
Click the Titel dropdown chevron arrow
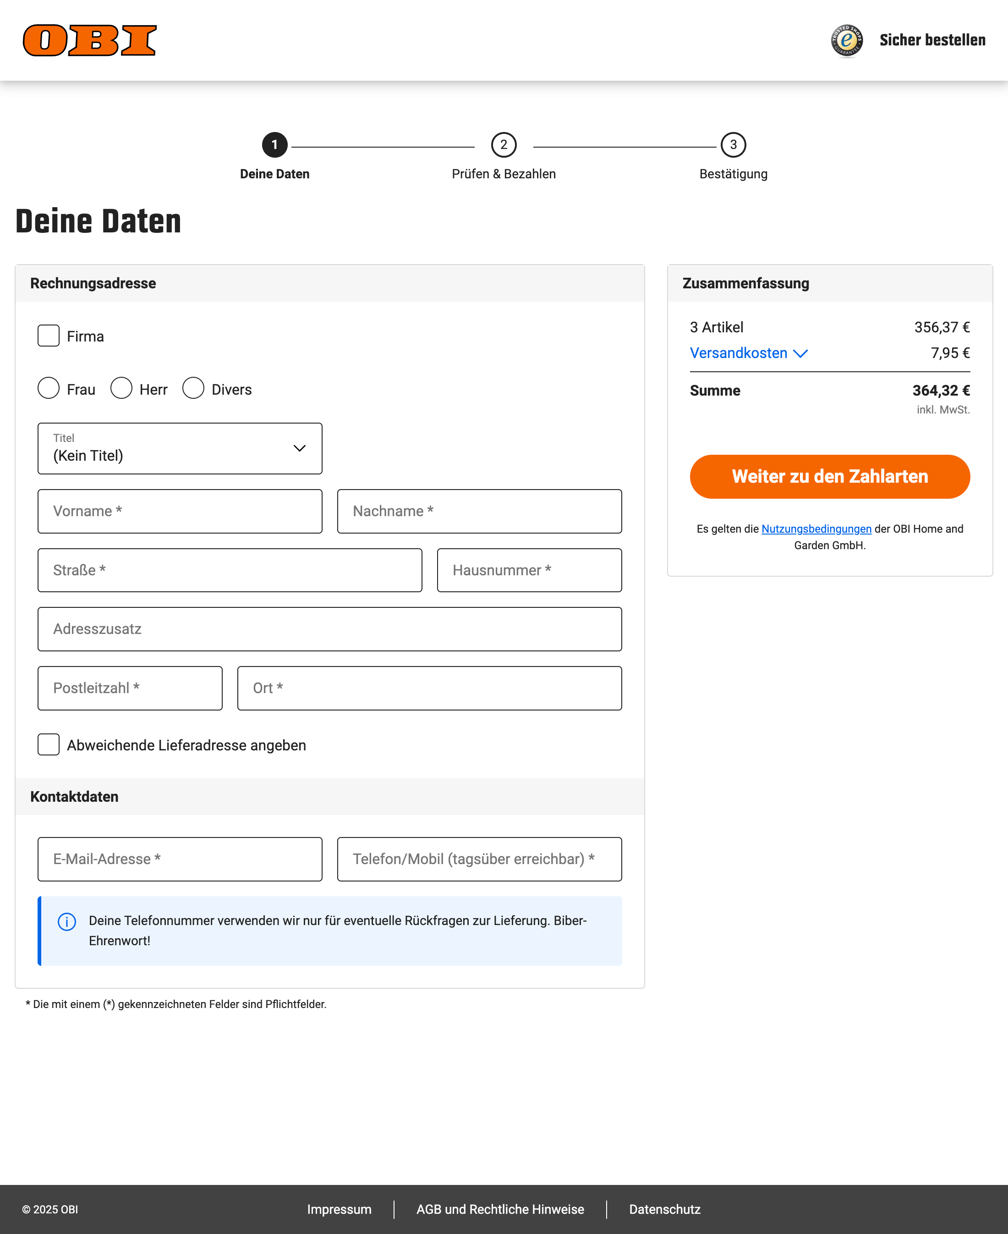(x=300, y=448)
